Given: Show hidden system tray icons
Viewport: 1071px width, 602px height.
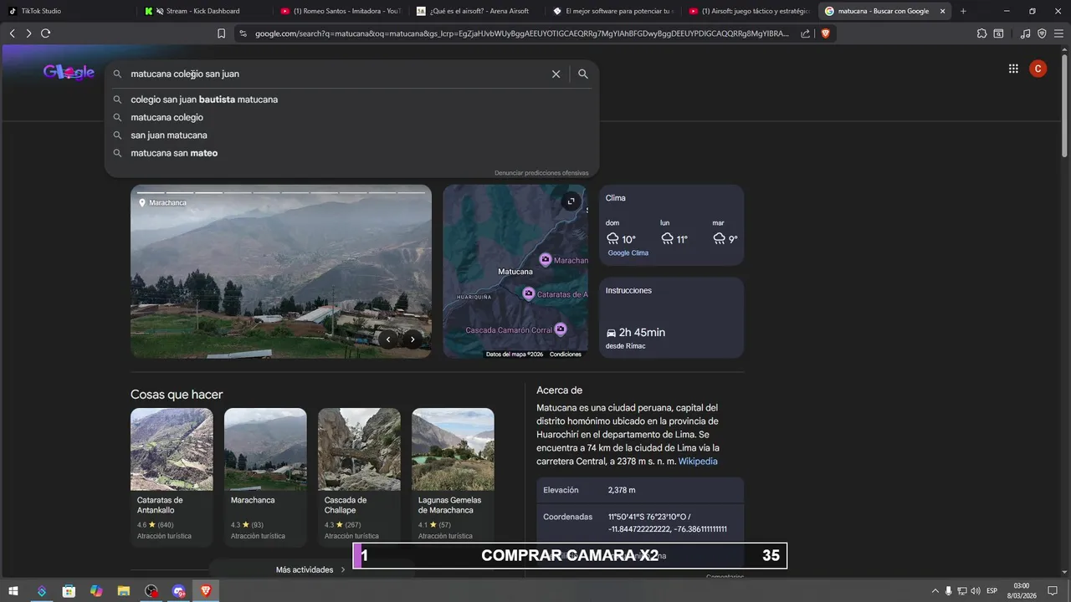Looking at the screenshot, I should point(935,591).
